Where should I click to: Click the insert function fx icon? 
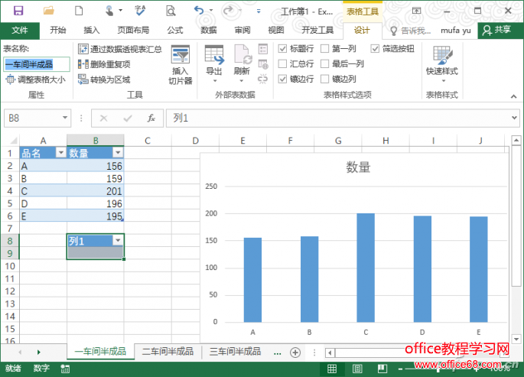coord(151,118)
